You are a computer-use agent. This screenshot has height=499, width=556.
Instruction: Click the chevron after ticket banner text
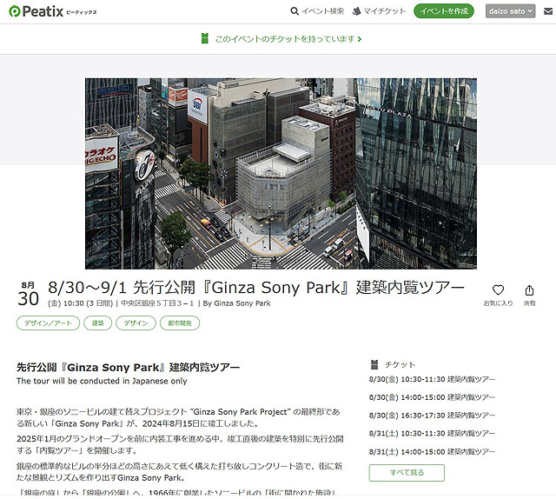click(x=359, y=39)
